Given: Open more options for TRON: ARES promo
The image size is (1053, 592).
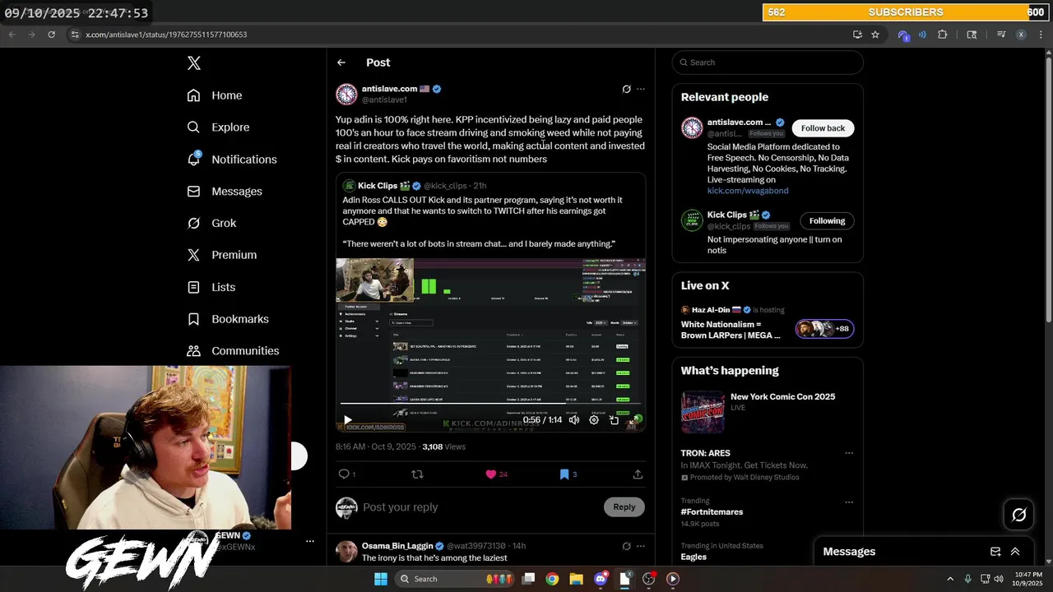Looking at the screenshot, I should point(849,453).
